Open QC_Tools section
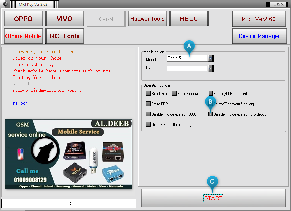The width and height of the screenshot is (291, 211). [x=65, y=36]
